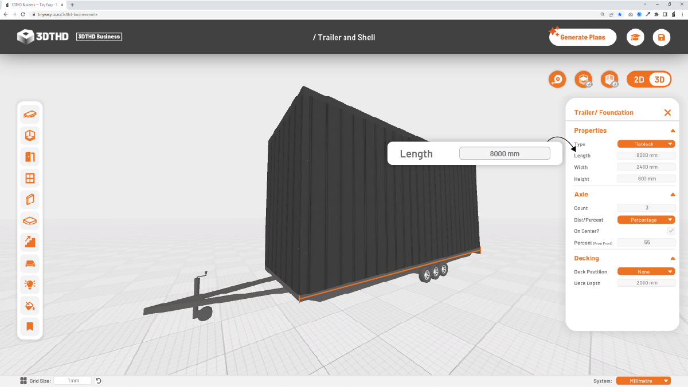Open a new browser tab
Viewport: 688px width, 387px height.
click(72, 5)
